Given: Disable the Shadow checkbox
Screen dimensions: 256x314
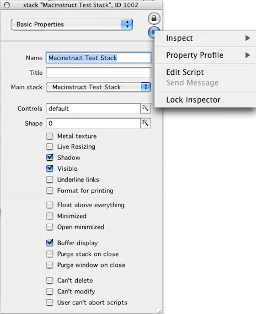Looking at the screenshot, I should click(49, 158).
